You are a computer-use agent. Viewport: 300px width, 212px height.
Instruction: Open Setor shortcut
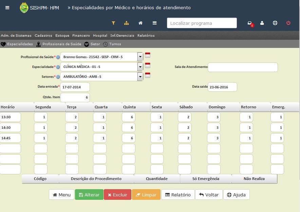92,44
